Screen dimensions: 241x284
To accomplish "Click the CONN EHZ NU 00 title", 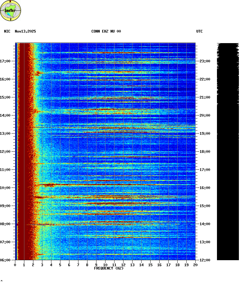I will tap(106, 31).
